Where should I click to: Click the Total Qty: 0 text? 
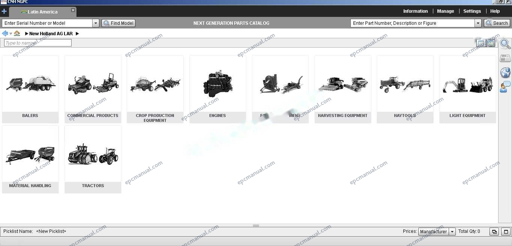point(469,231)
